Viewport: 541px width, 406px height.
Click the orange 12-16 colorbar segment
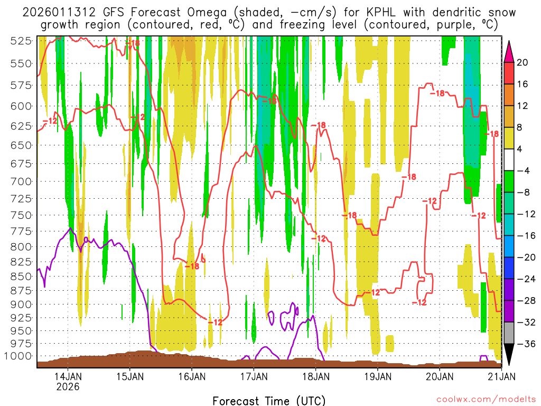point(509,95)
